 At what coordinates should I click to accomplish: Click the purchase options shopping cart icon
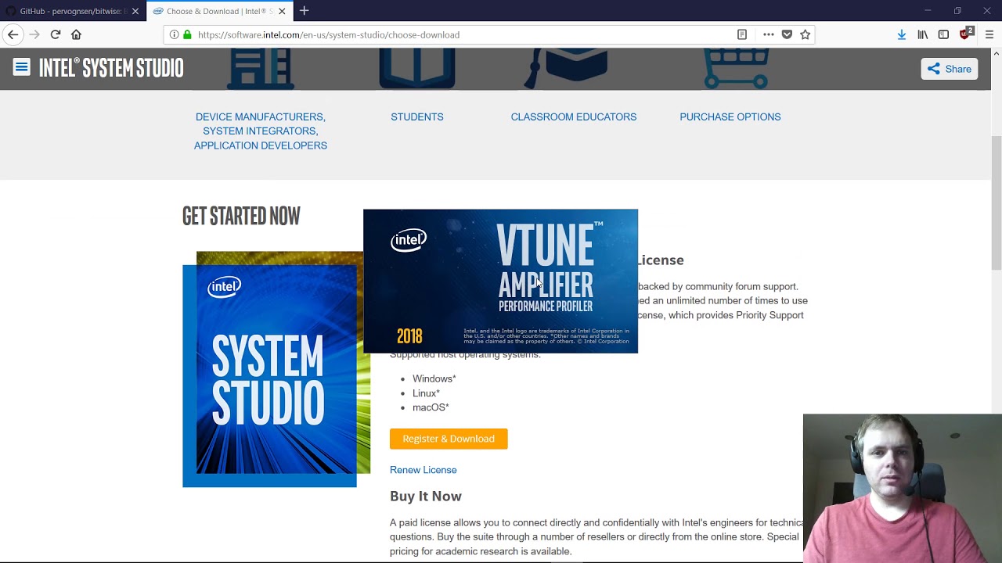(737, 69)
